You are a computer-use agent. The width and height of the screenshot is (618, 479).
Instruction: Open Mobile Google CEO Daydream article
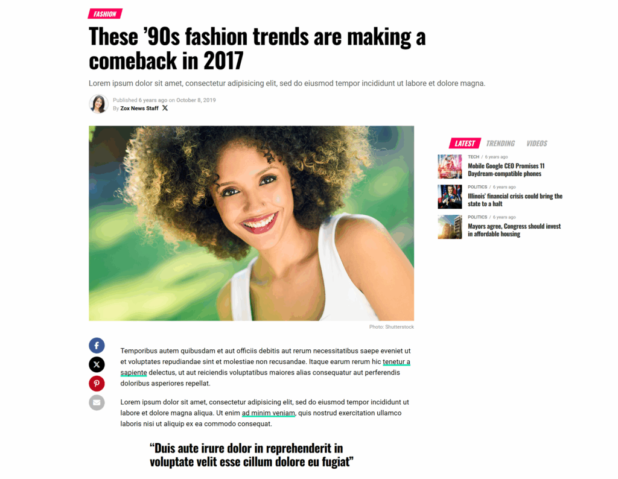pos(506,170)
